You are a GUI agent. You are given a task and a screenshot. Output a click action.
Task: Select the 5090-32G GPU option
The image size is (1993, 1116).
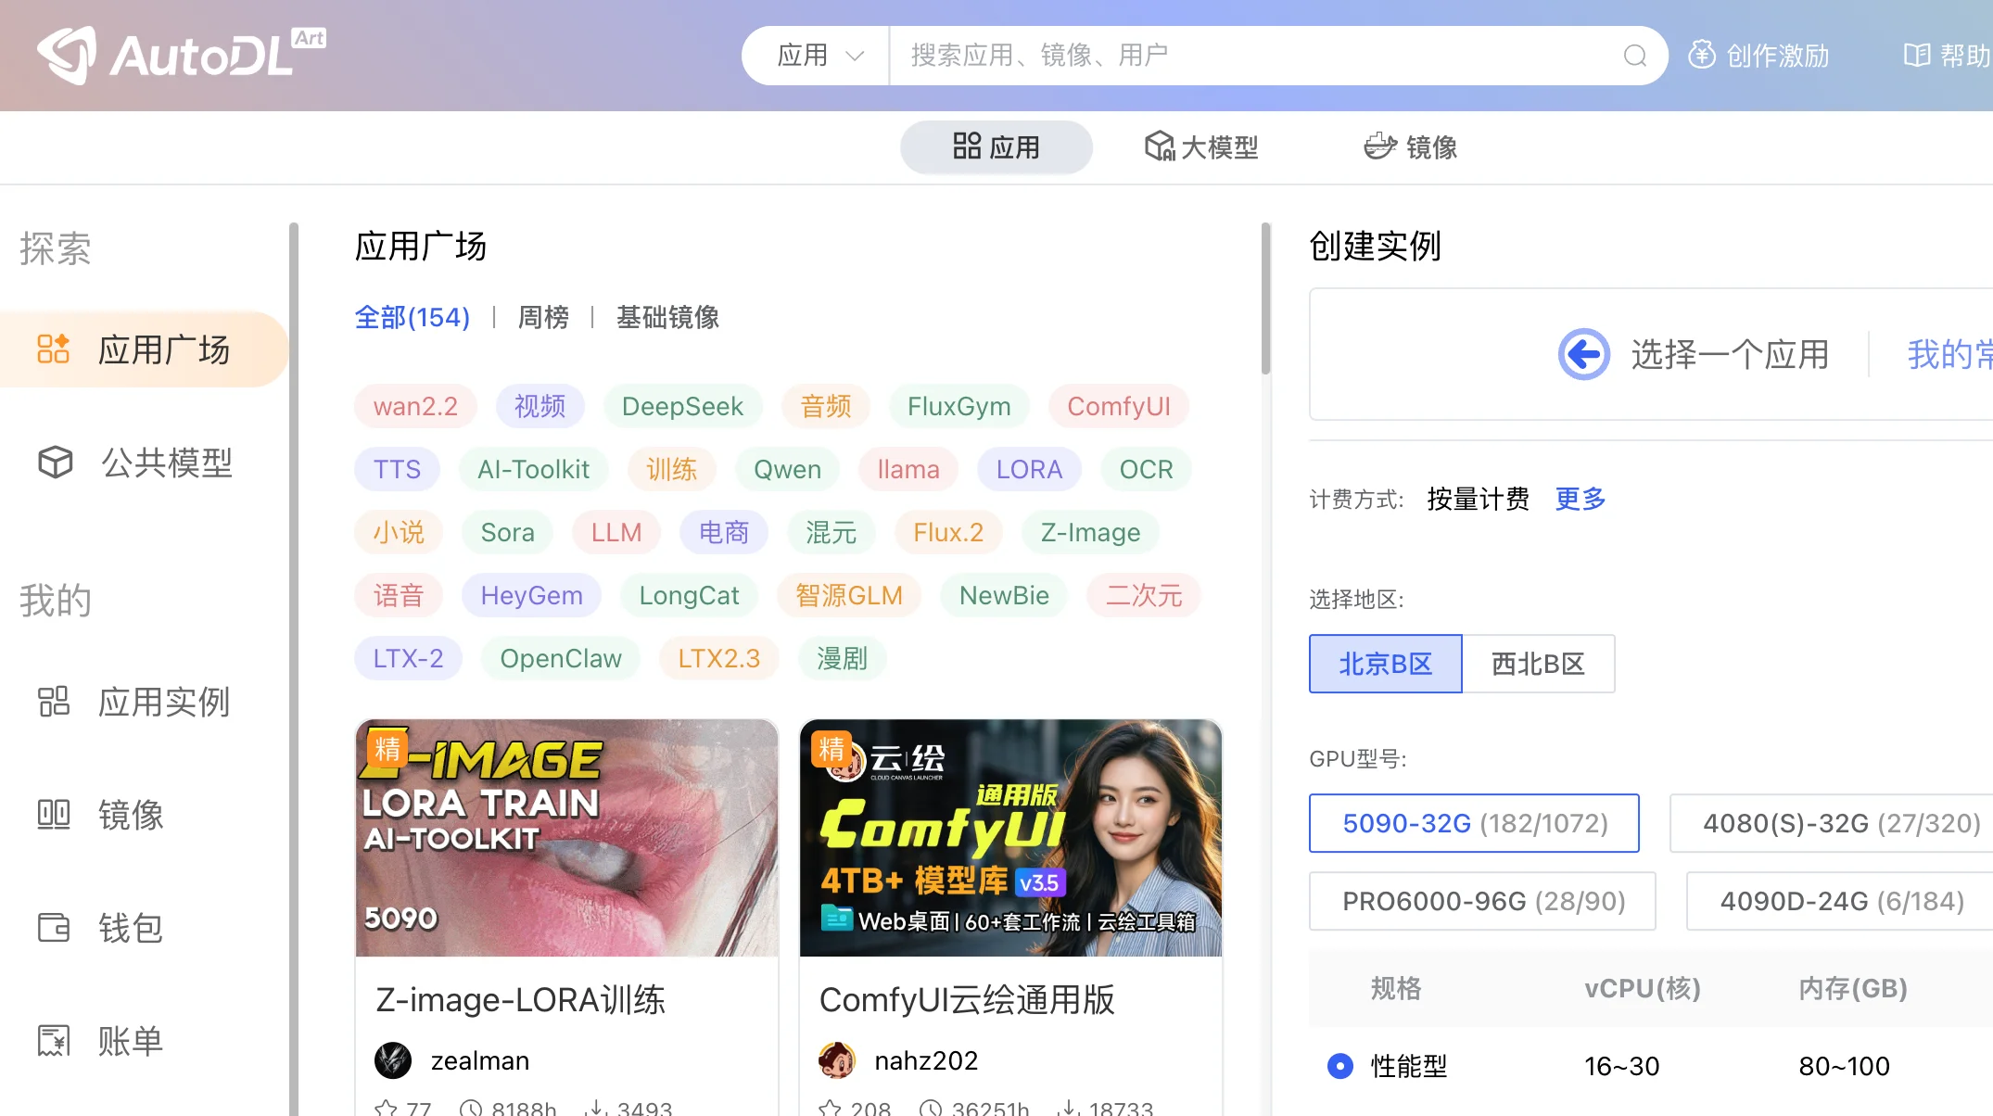(x=1474, y=823)
